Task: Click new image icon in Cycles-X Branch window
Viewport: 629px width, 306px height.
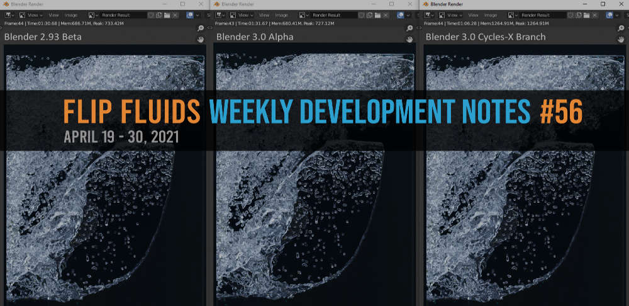Action: [579, 15]
